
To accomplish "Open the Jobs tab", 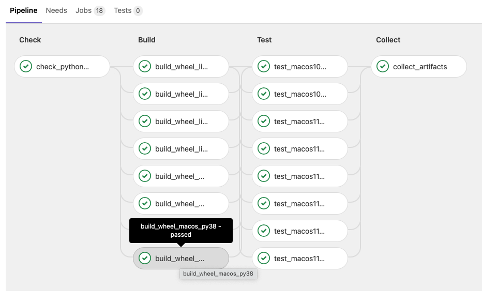I will point(90,10).
